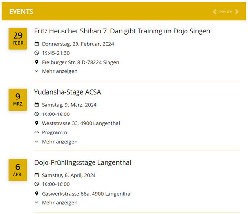The width and height of the screenshot is (248, 214).
Task: Click the Heute button
Action: 226,12
